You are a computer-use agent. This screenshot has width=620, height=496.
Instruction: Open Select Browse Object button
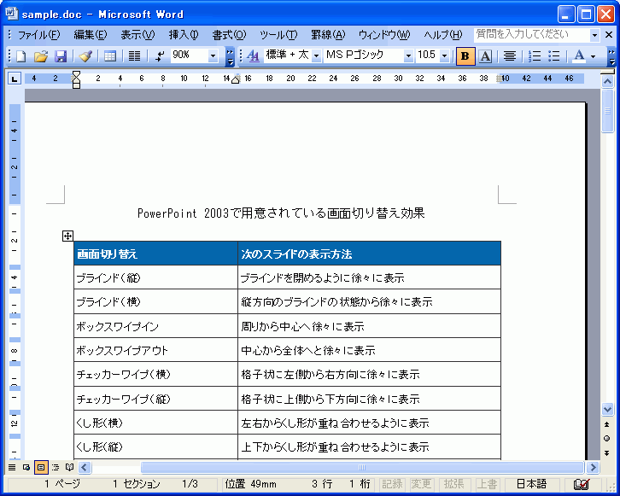(607, 439)
